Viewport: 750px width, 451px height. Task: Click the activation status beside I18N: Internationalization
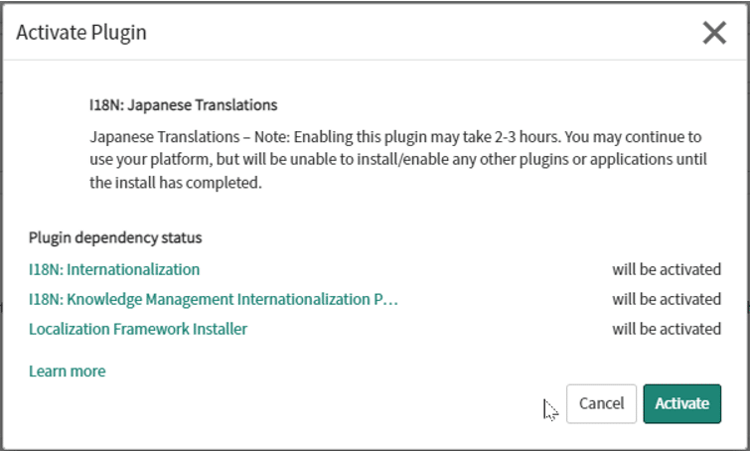click(x=667, y=269)
